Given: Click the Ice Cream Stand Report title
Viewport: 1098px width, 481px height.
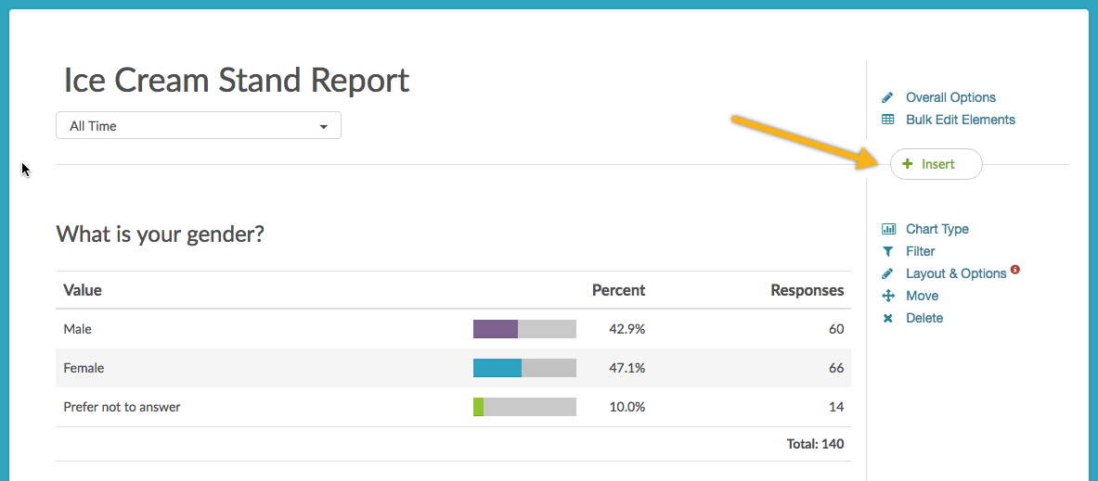Looking at the screenshot, I should click(237, 81).
